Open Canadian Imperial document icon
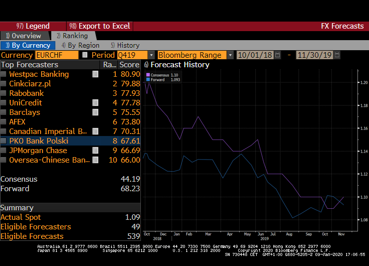 click(x=95, y=131)
